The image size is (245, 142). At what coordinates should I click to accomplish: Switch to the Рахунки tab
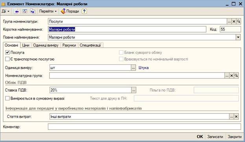click(69, 45)
